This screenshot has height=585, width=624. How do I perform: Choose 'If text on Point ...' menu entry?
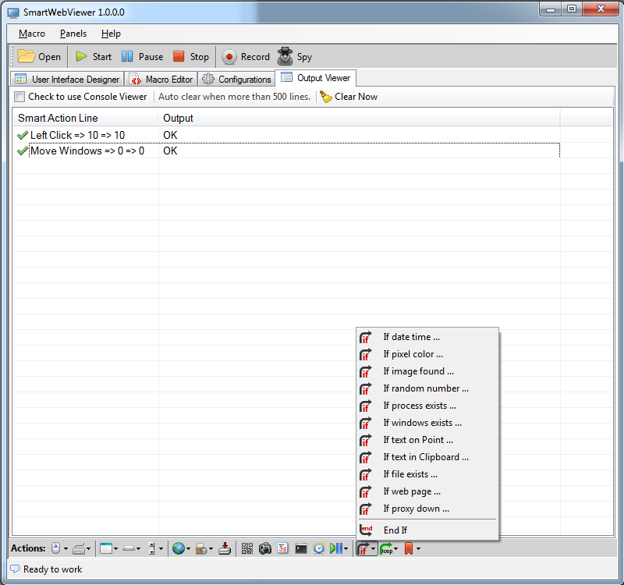click(427, 440)
